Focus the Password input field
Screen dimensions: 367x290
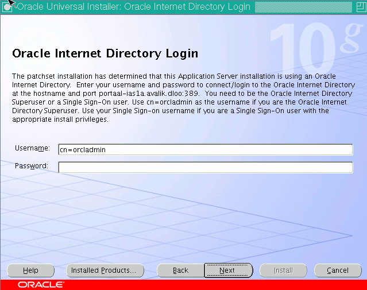[205, 167]
